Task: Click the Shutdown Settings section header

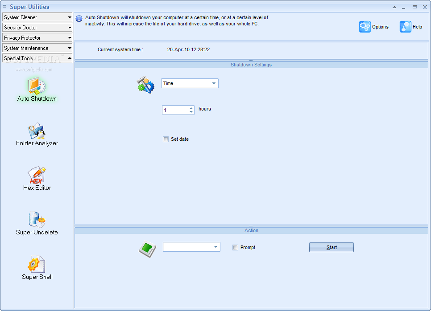Action: tap(251, 65)
